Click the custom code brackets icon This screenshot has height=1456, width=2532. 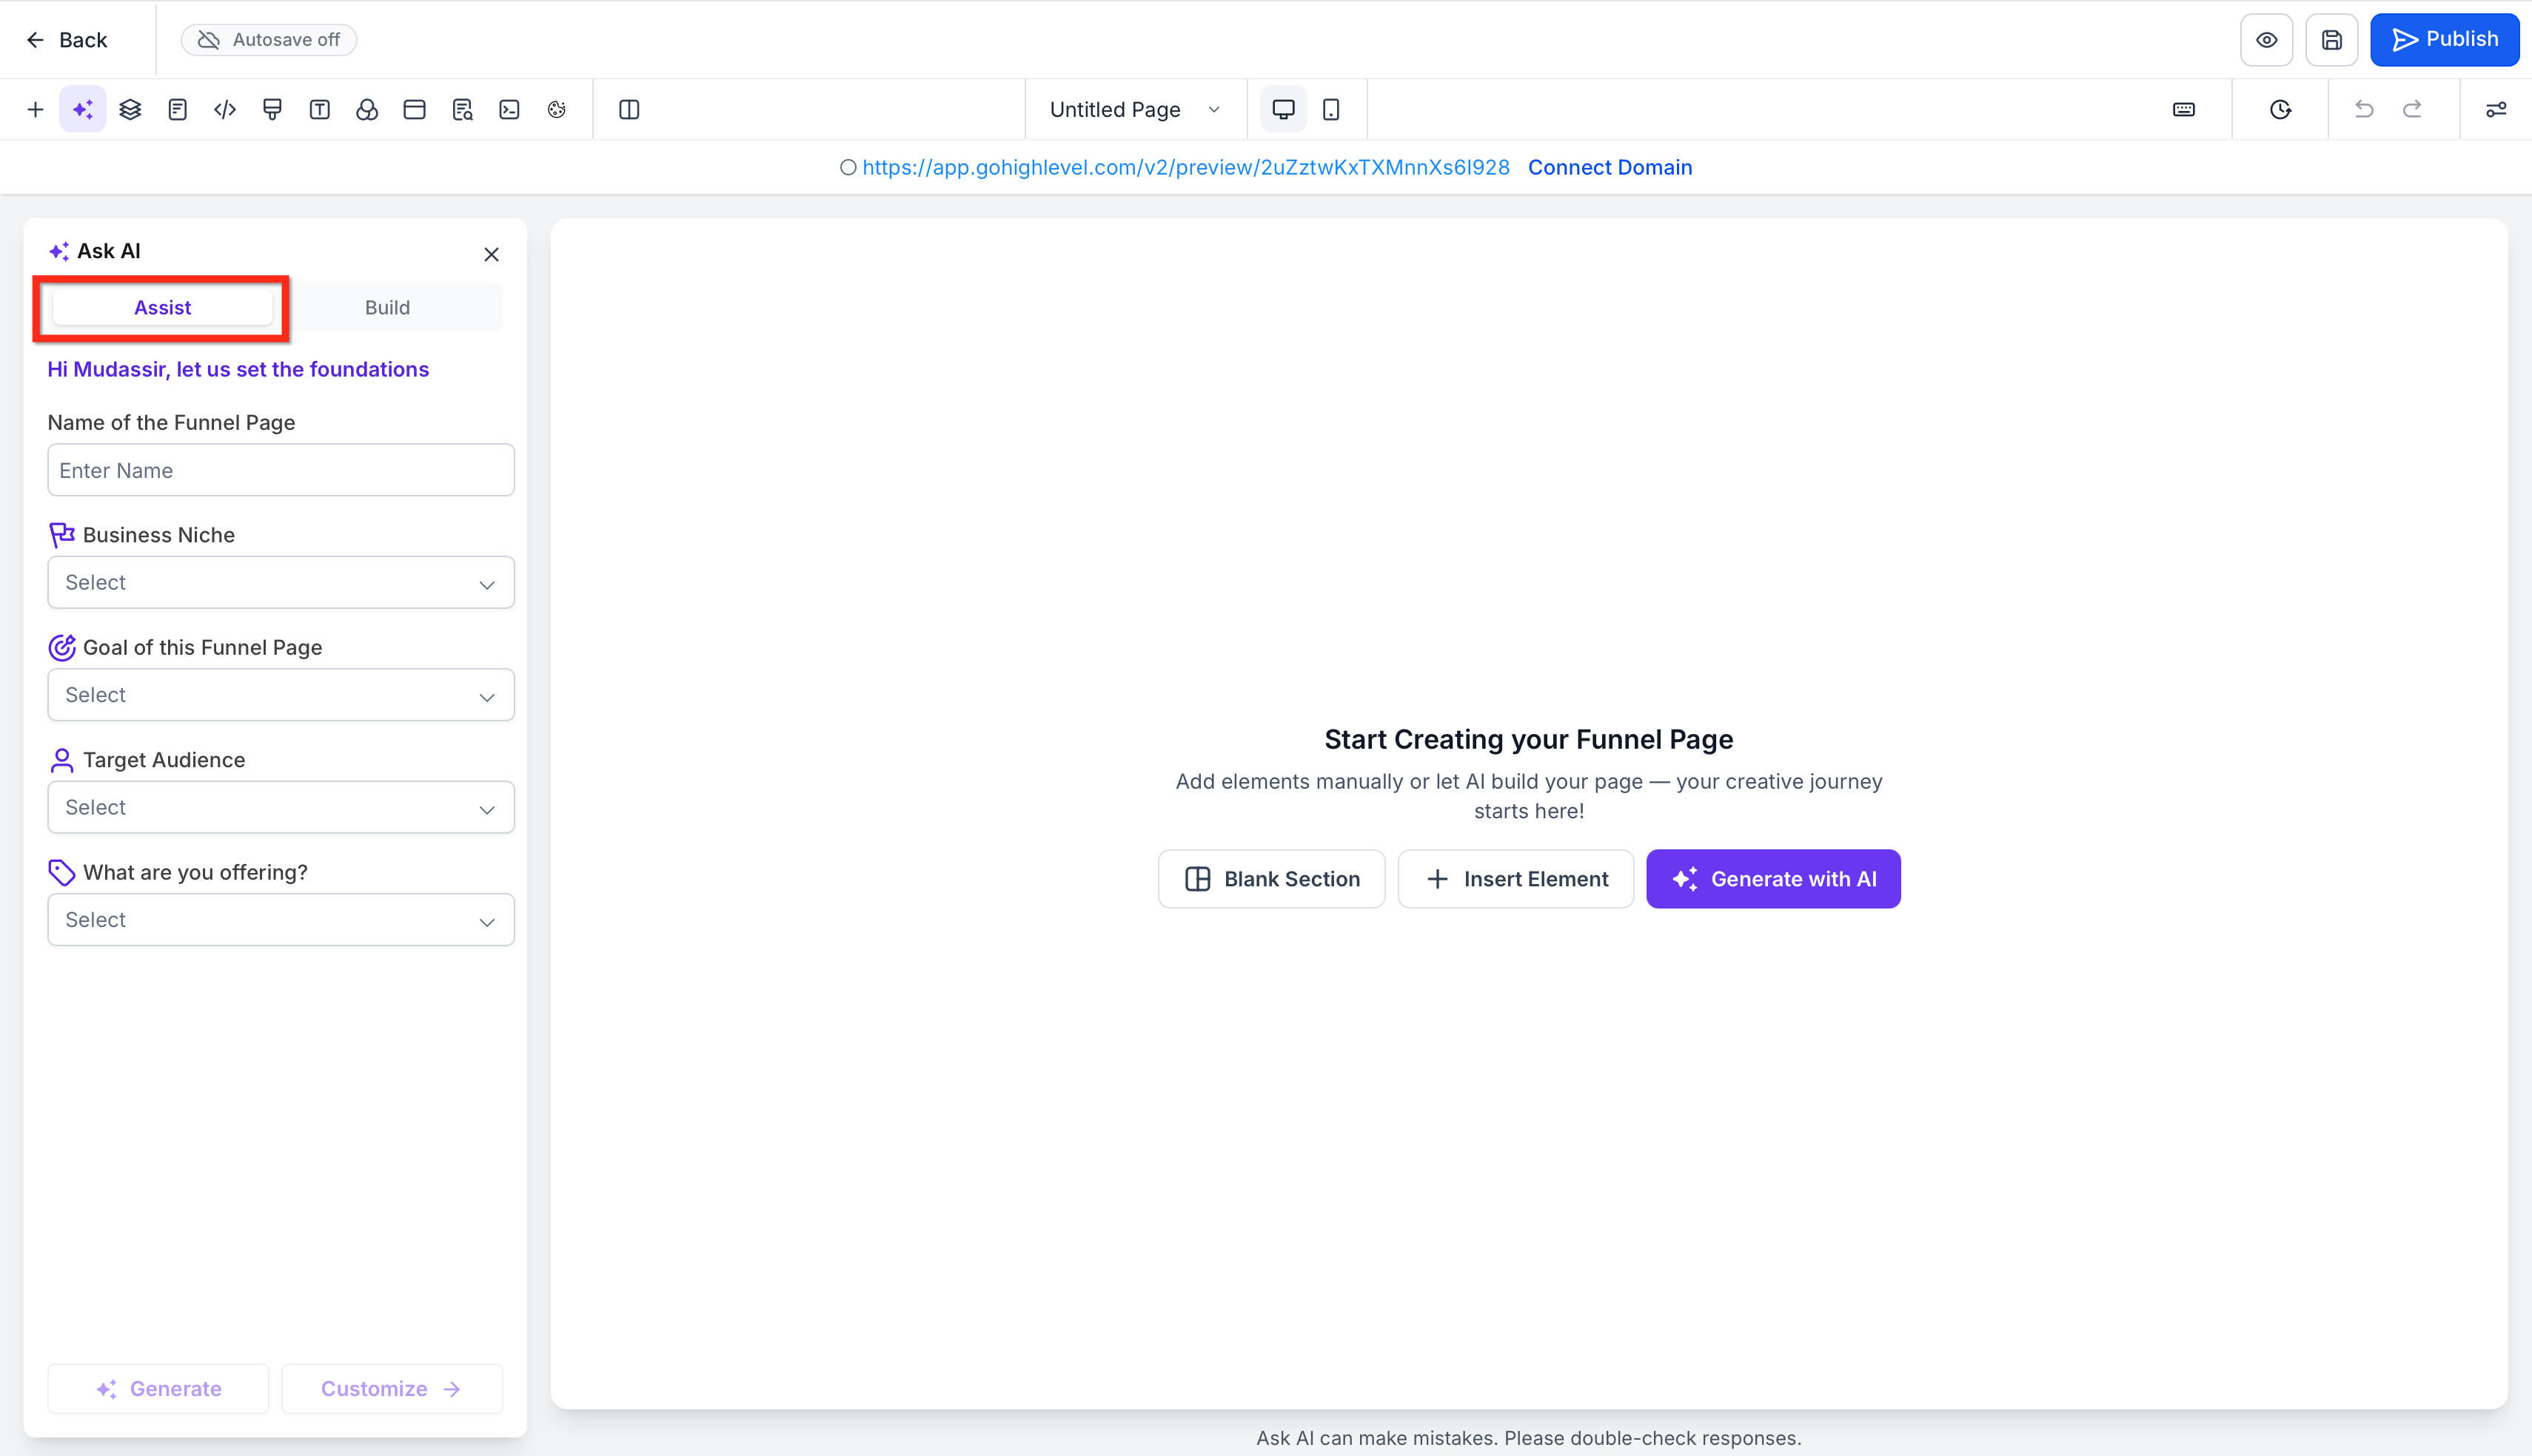pyautogui.click(x=225, y=110)
